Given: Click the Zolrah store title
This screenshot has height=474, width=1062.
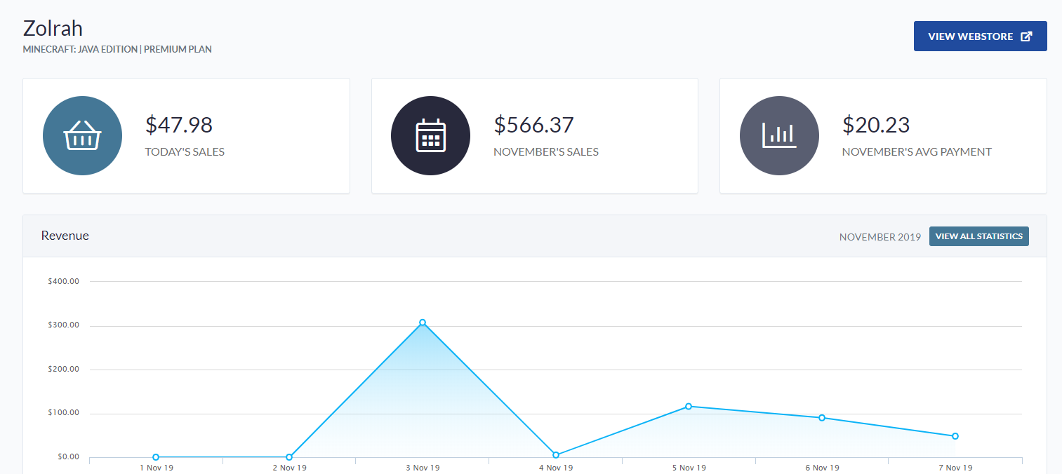Looking at the screenshot, I should click(53, 28).
